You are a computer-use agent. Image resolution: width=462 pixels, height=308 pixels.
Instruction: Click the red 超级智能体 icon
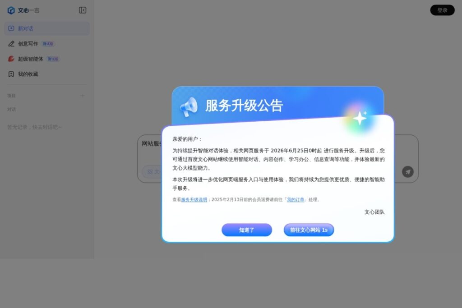11,59
